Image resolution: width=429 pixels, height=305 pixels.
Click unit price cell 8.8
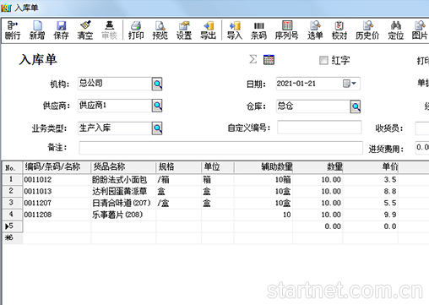tap(371, 191)
